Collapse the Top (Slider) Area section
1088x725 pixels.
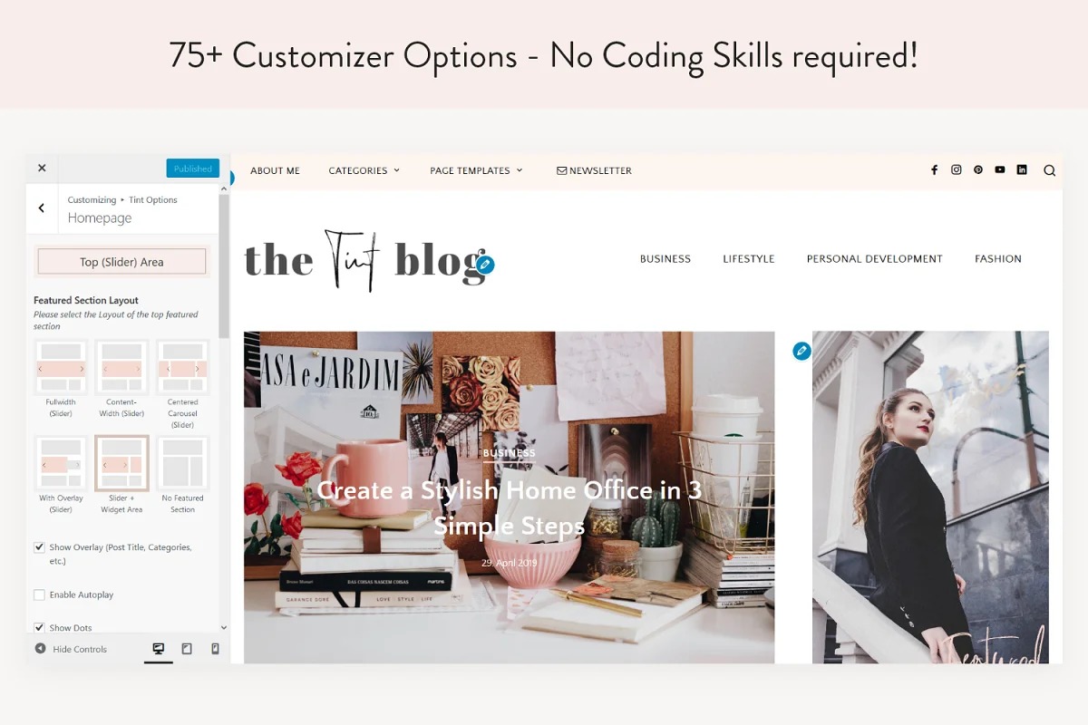pyautogui.click(x=121, y=262)
